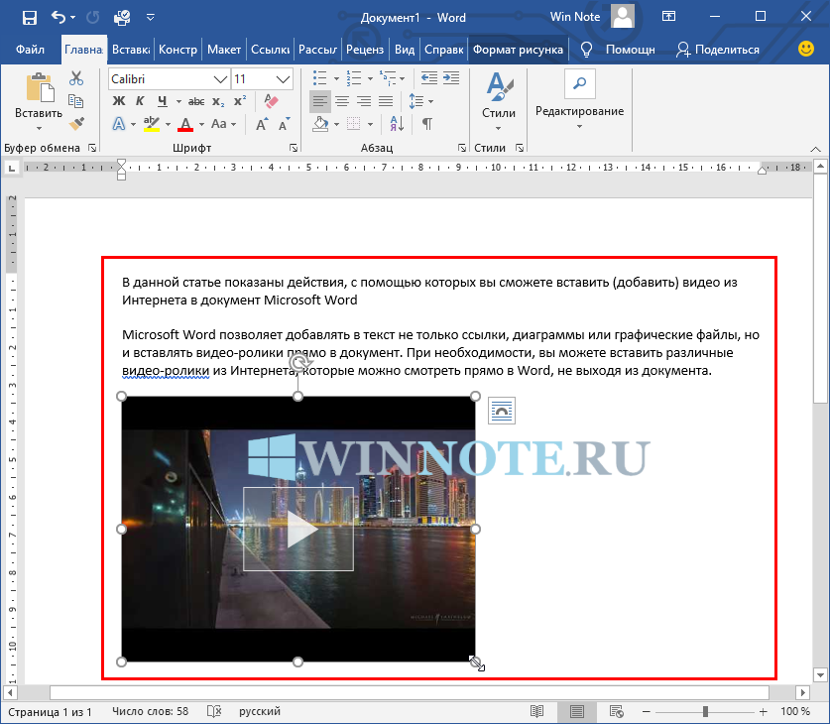Open the Файл menu tab
The width and height of the screenshot is (830, 724).
[30, 50]
